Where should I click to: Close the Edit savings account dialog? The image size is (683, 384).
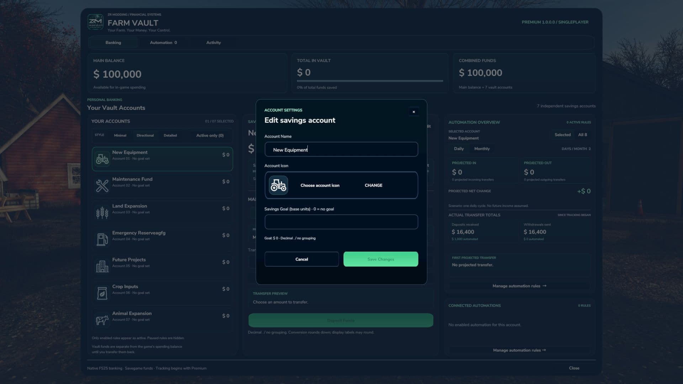414,112
